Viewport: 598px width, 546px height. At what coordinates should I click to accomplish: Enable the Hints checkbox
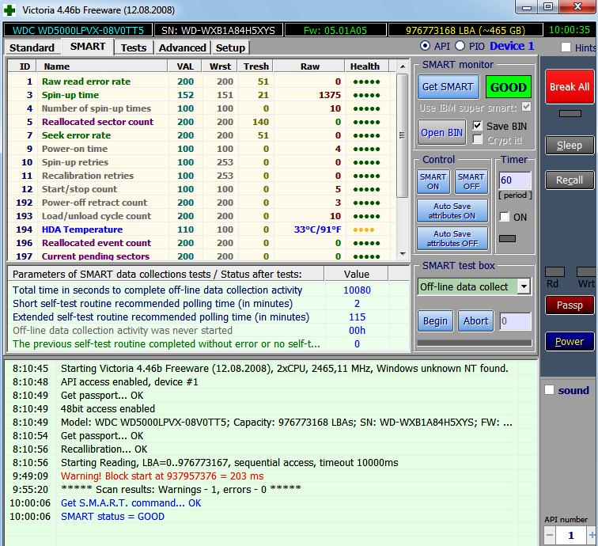[x=566, y=47]
